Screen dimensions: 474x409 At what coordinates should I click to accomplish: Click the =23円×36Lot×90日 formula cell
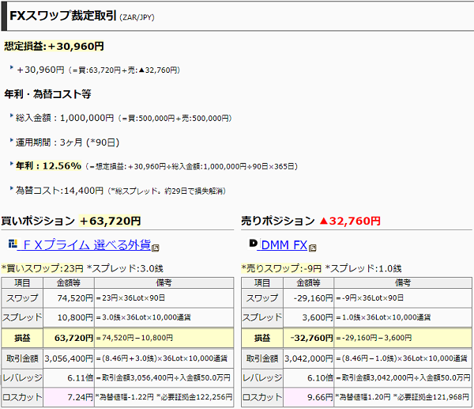coord(164,298)
